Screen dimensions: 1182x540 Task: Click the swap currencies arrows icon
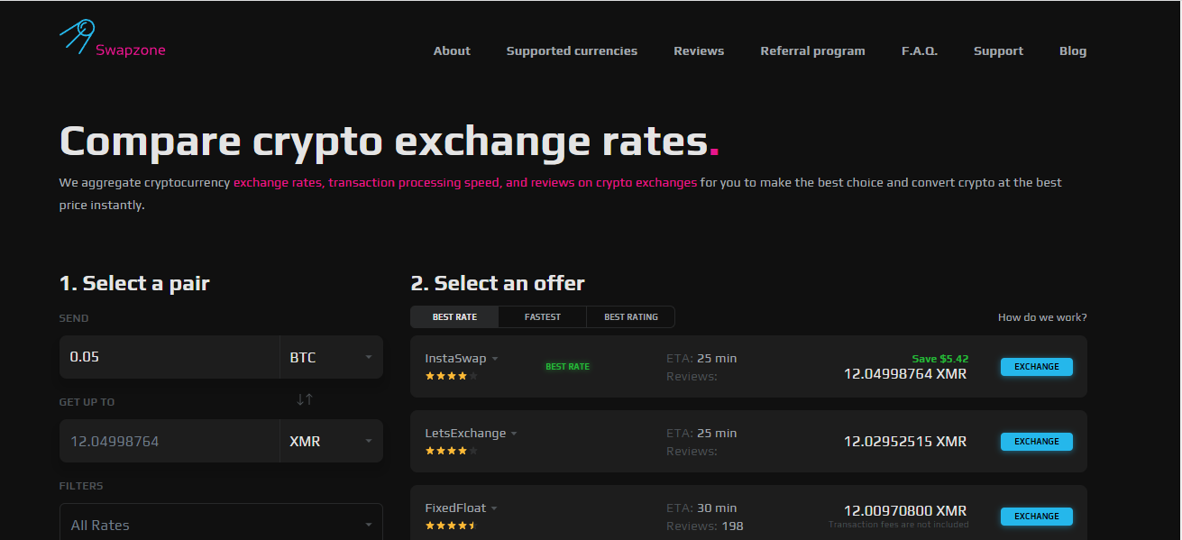click(305, 399)
